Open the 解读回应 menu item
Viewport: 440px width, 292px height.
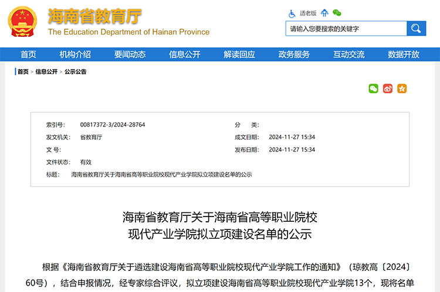[239, 54]
